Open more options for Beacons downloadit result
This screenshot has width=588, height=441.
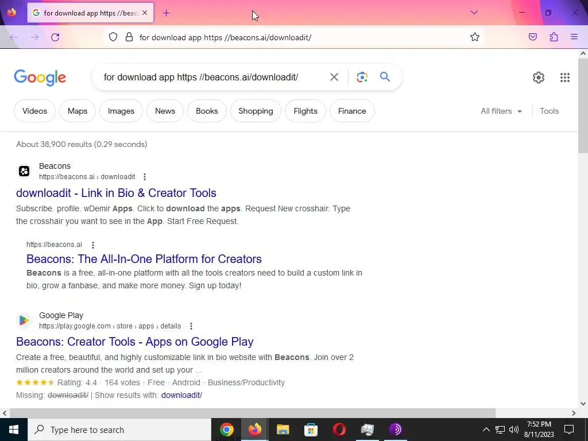[x=144, y=177]
